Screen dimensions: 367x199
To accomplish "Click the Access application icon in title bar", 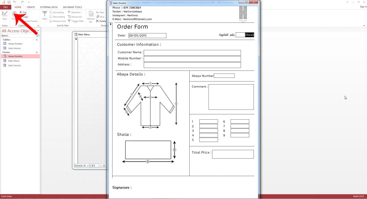I will click(x=3, y=2).
